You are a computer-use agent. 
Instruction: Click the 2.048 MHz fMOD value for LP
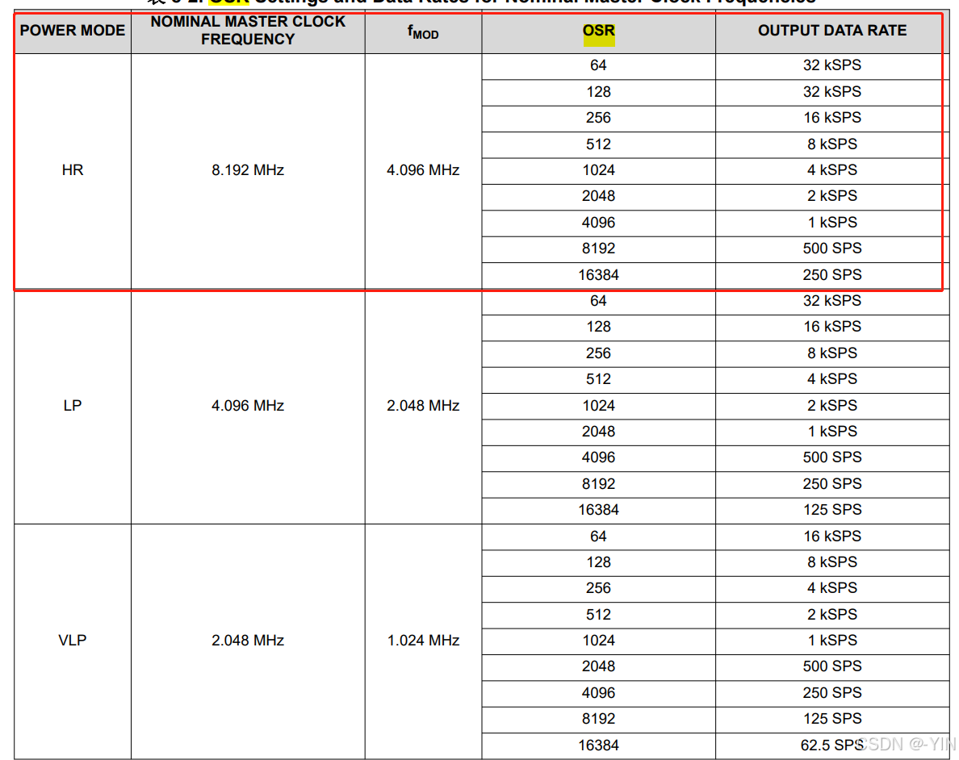(x=423, y=405)
